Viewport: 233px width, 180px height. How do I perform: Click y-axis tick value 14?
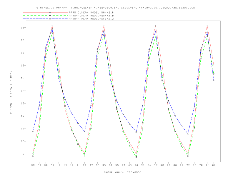[23, 91]
